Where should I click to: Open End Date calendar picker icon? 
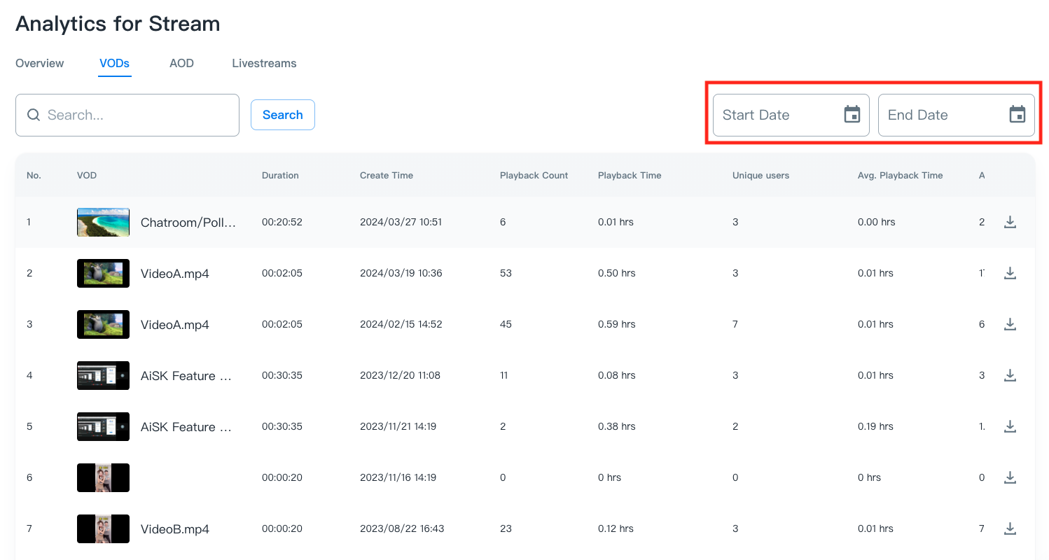tap(1017, 115)
